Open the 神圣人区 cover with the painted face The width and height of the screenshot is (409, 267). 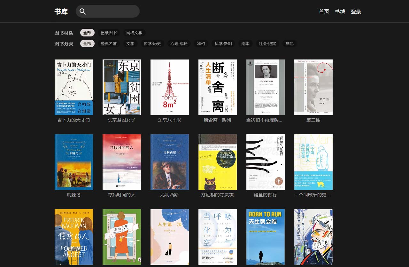pos(313,237)
